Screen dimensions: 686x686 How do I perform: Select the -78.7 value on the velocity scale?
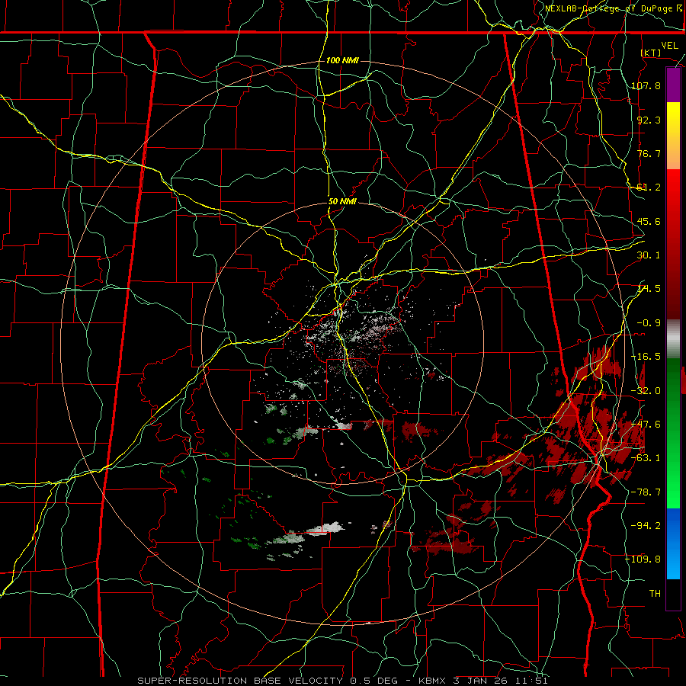[x=646, y=492]
